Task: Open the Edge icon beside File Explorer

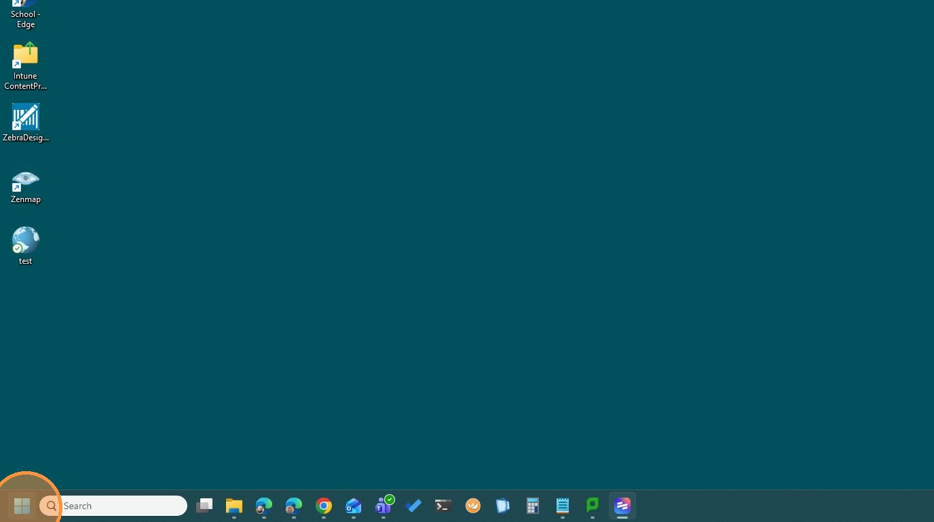Action: point(264,506)
